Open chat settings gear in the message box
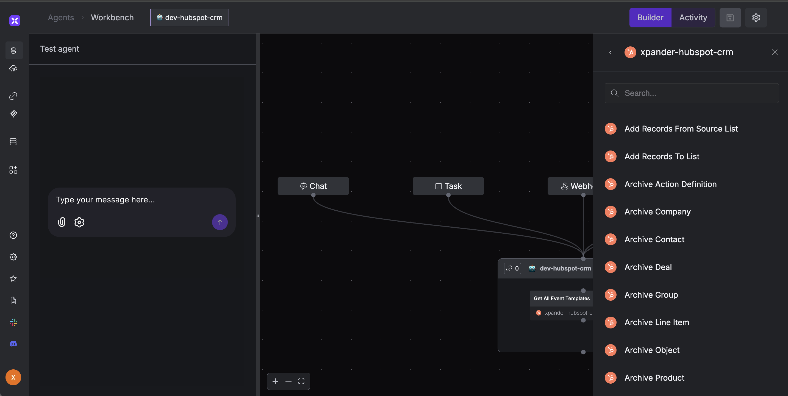Viewport: 788px width, 396px height. click(x=79, y=222)
